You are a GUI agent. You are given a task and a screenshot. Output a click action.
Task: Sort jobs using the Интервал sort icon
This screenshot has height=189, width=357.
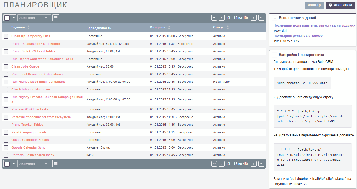point(169,27)
